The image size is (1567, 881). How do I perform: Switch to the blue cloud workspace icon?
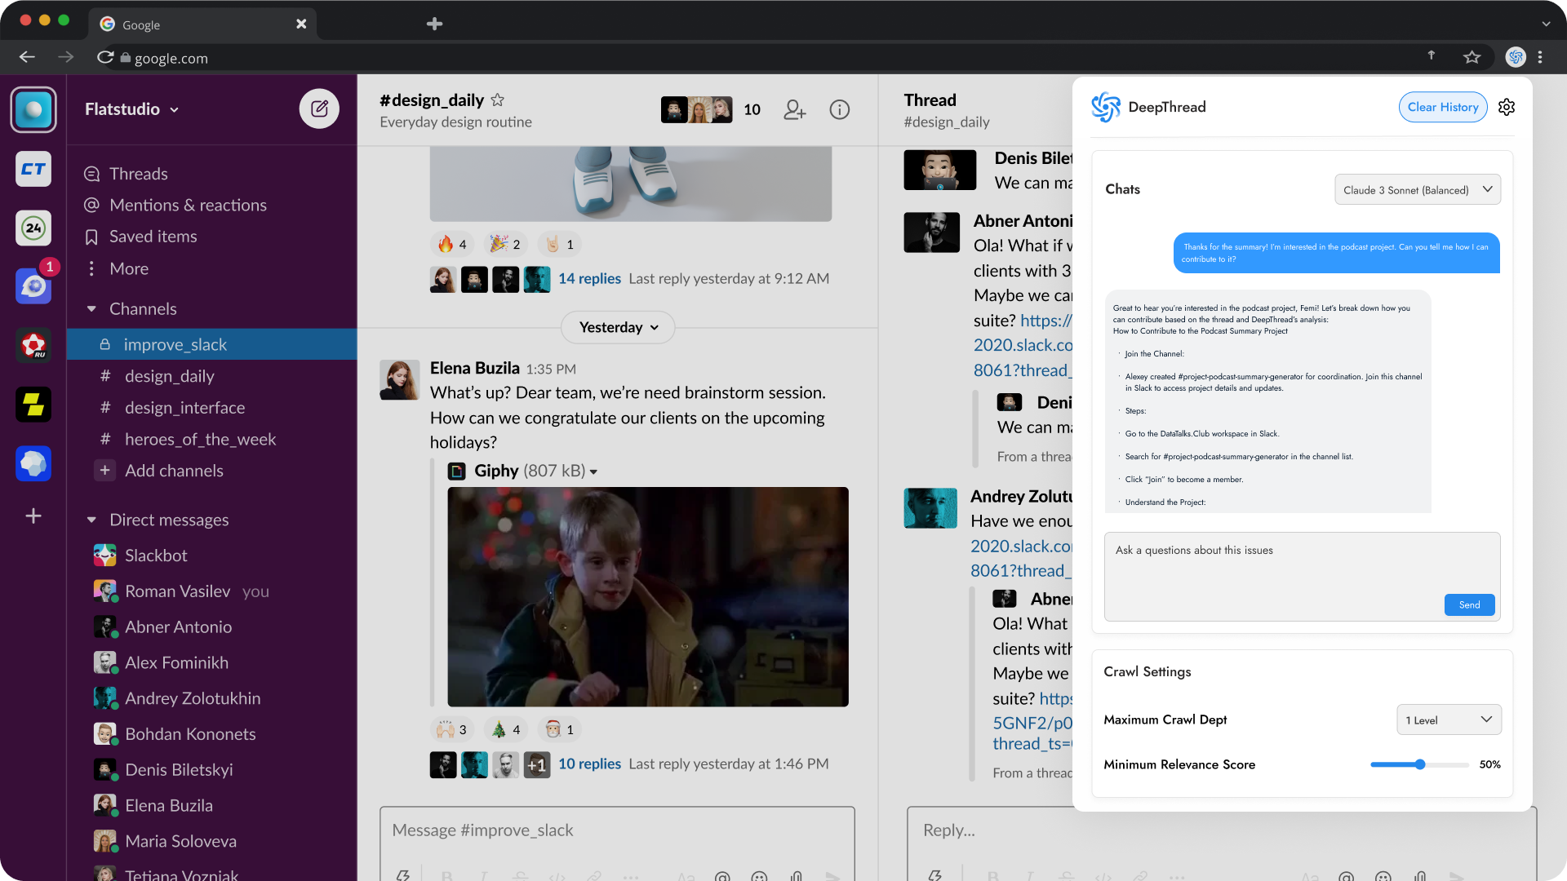click(x=33, y=463)
